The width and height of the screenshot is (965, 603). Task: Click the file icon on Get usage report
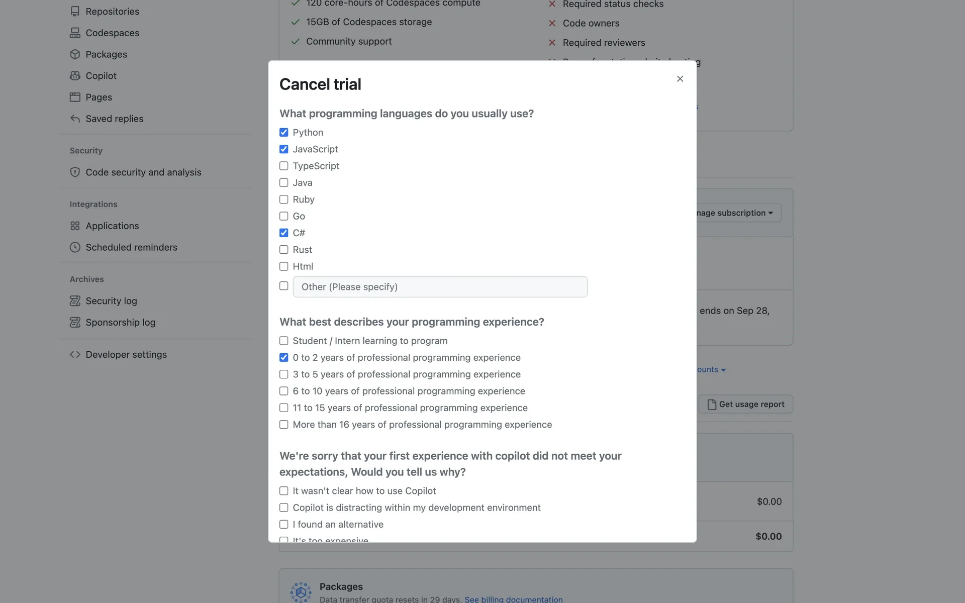712,405
